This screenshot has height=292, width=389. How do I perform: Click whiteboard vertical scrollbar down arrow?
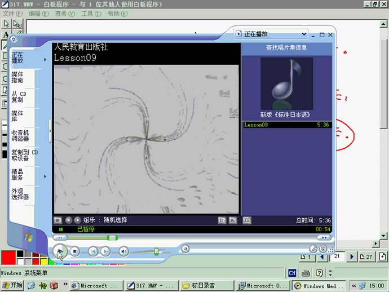[383, 236]
